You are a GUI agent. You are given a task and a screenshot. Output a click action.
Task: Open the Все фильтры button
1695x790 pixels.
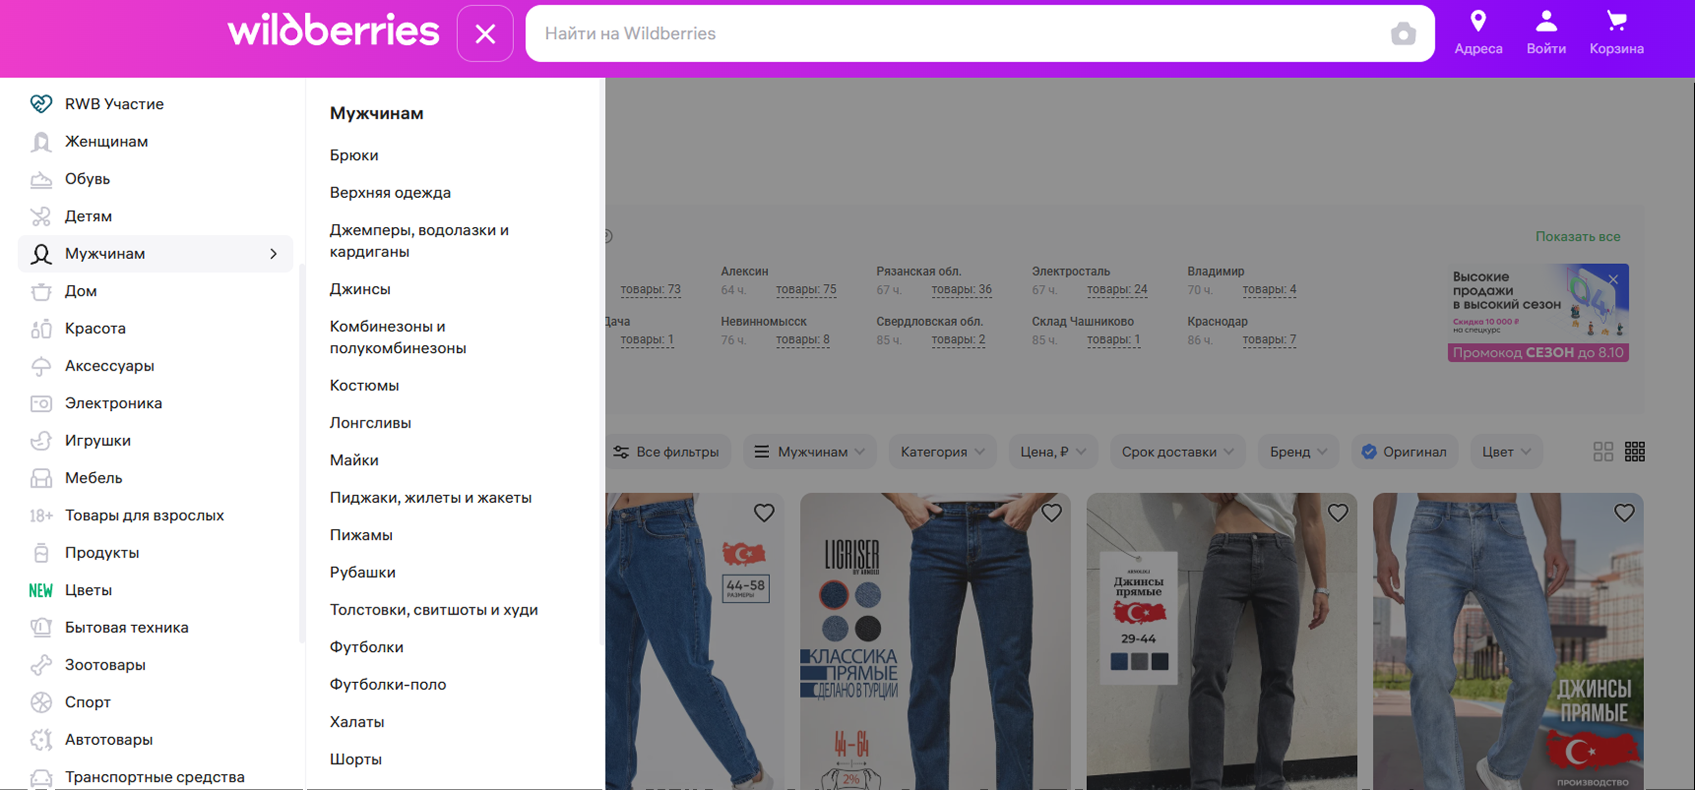click(666, 452)
